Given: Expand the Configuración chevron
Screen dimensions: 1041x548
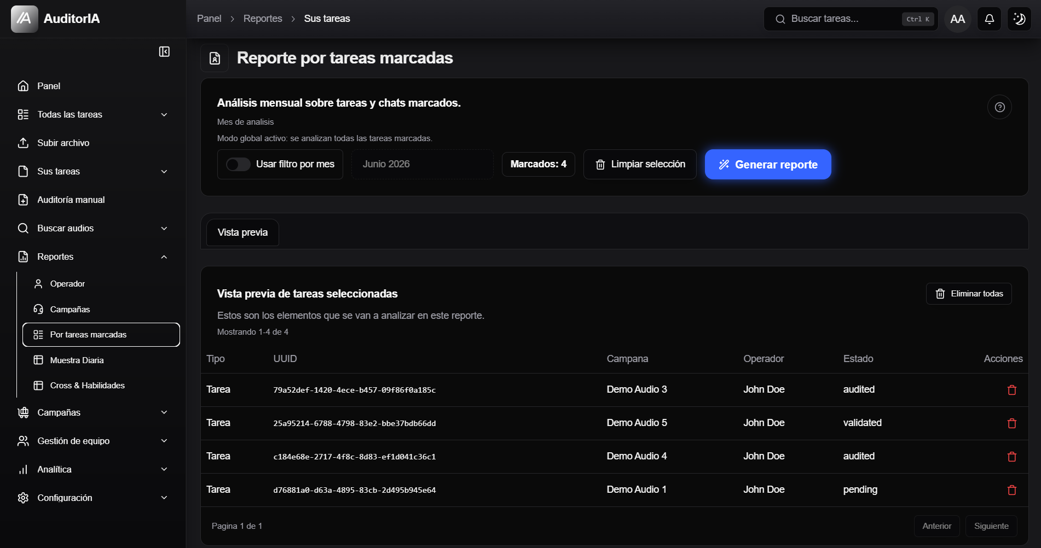Looking at the screenshot, I should tap(164, 498).
